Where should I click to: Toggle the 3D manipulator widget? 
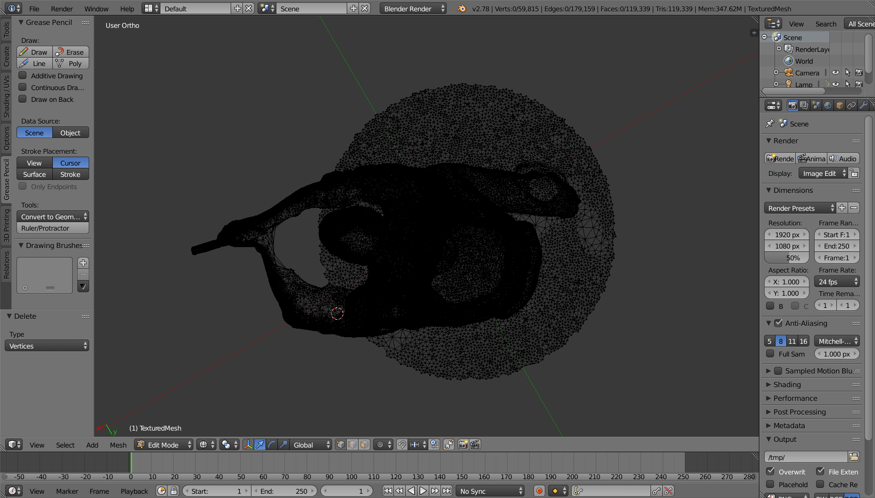point(248,445)
